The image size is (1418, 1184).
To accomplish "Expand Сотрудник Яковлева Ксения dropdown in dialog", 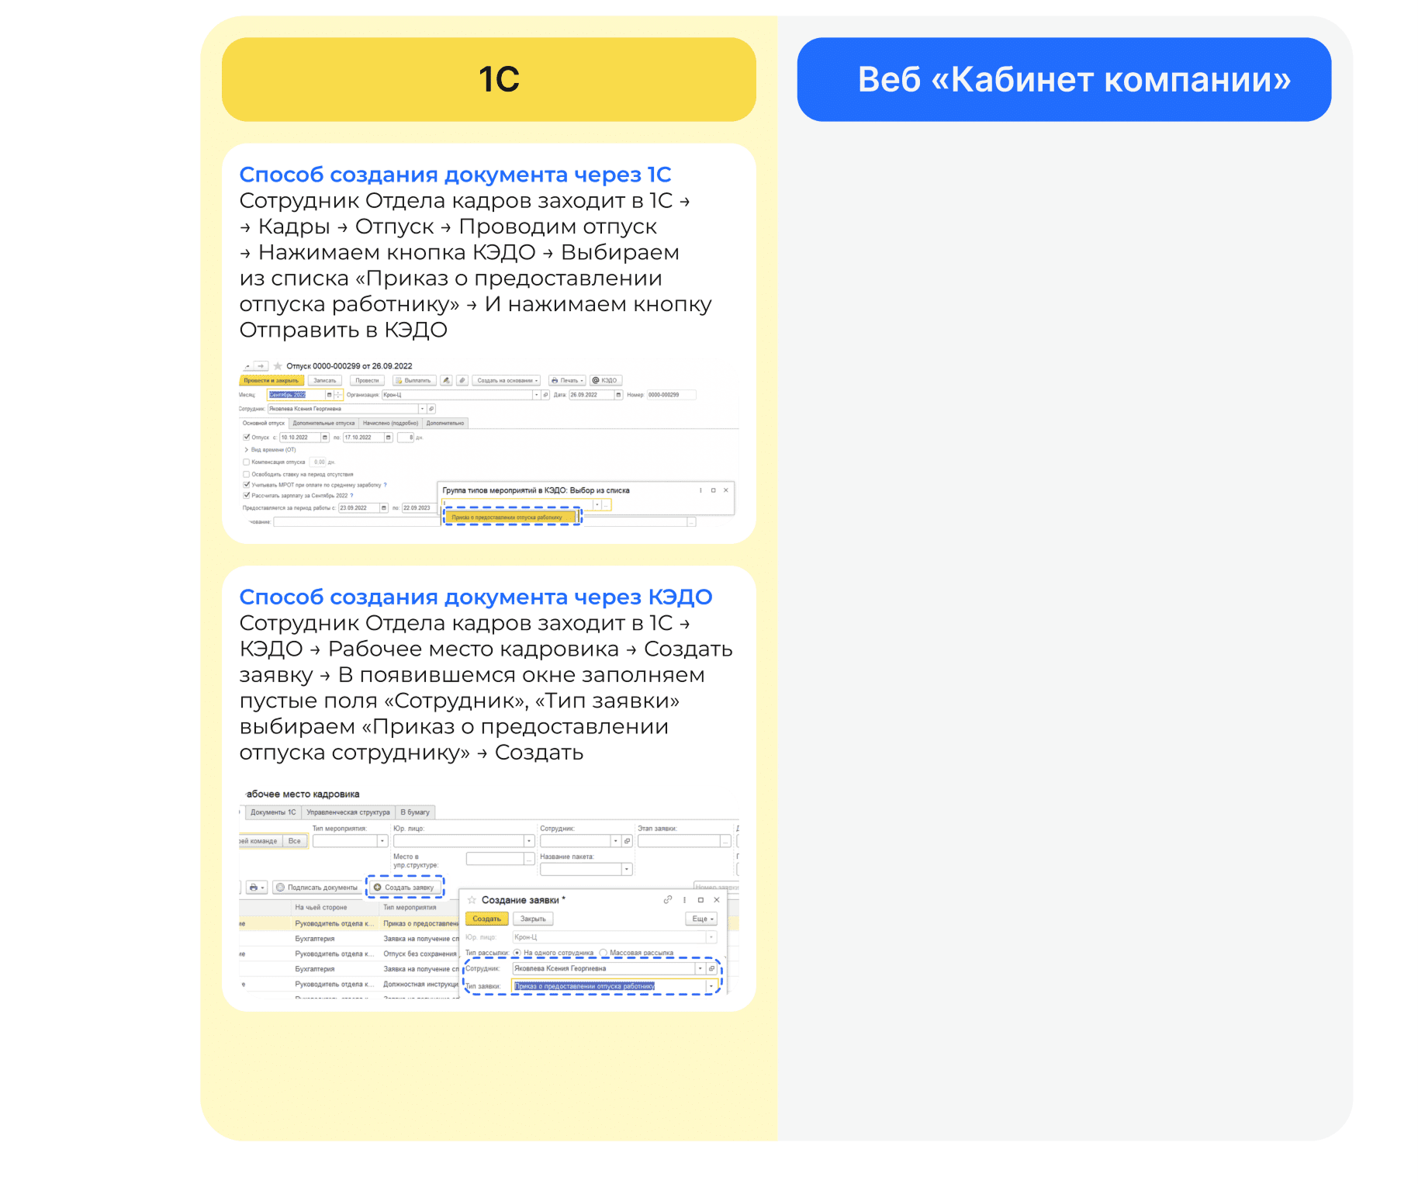I will 700,968.
